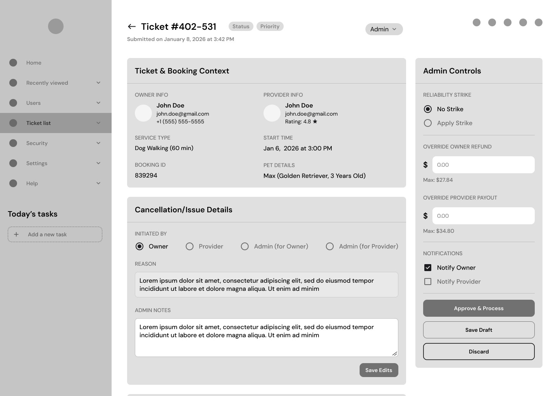Enable the Notify Provider checkbox
Viewport: 558px width, 396px height.
click(428, 282)
